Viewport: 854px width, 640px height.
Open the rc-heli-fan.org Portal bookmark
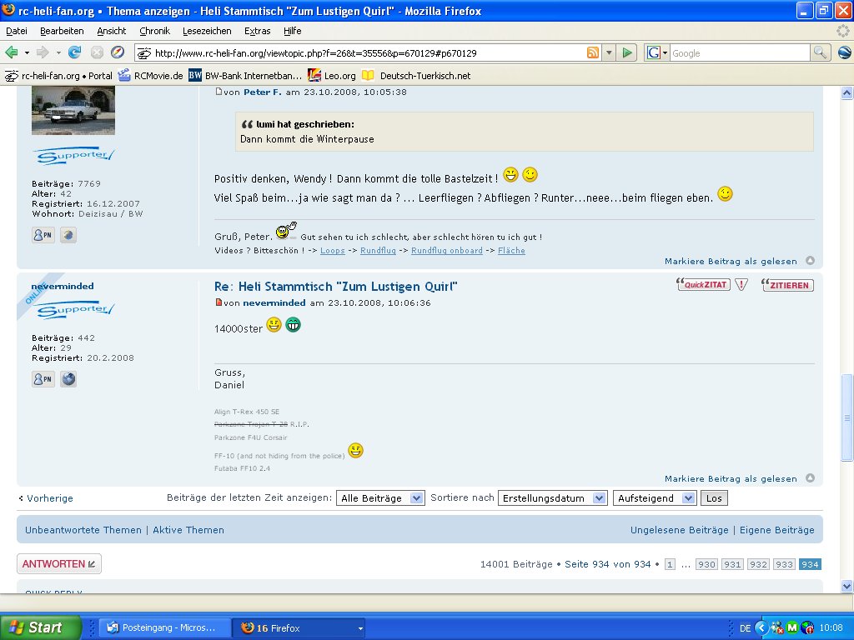click(59, 76)
